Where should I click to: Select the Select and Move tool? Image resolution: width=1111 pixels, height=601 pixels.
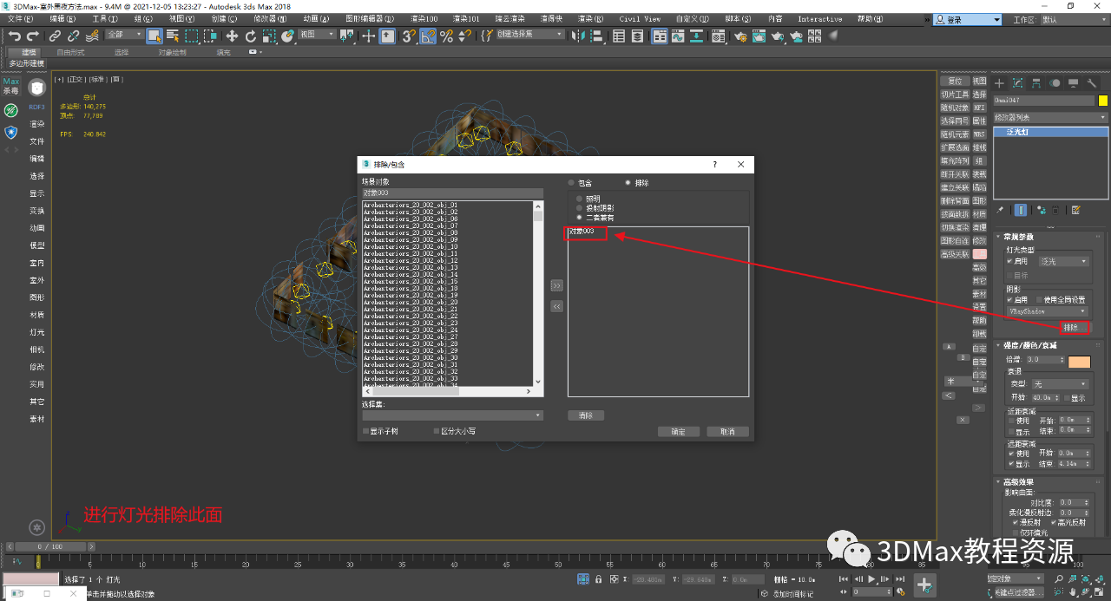point(231,36)
